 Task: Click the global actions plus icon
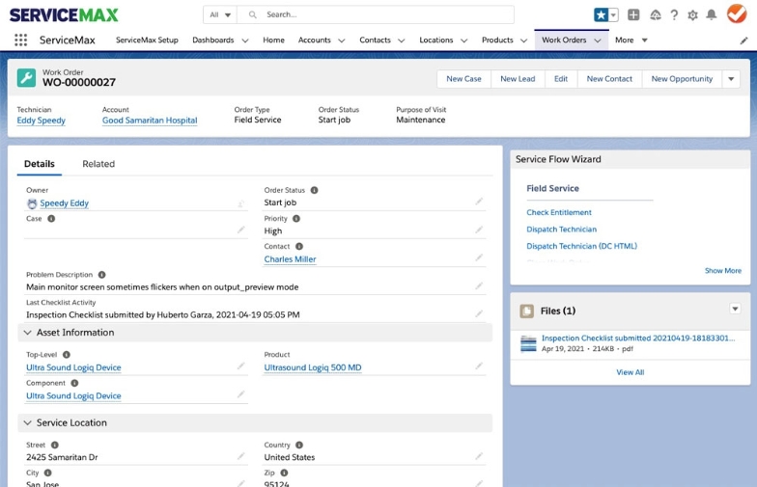click(x=633, y=15)
